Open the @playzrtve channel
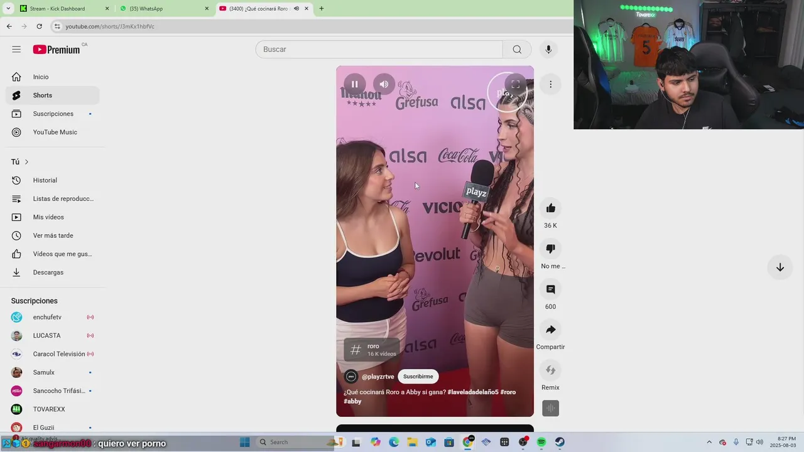The image size is (804, 452). 378,377
